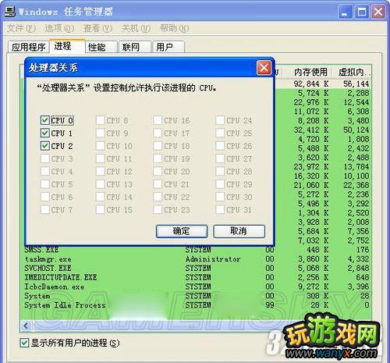Cancel the dialog via 取消 button
The width and height of the screenshot is (390, 363).
239,231
